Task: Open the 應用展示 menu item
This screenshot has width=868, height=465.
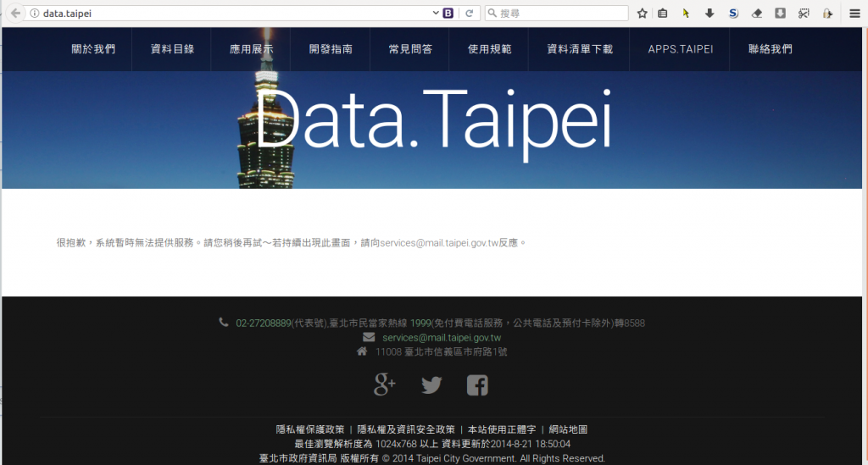Action: pyautogui.click(x=251, y=49)
